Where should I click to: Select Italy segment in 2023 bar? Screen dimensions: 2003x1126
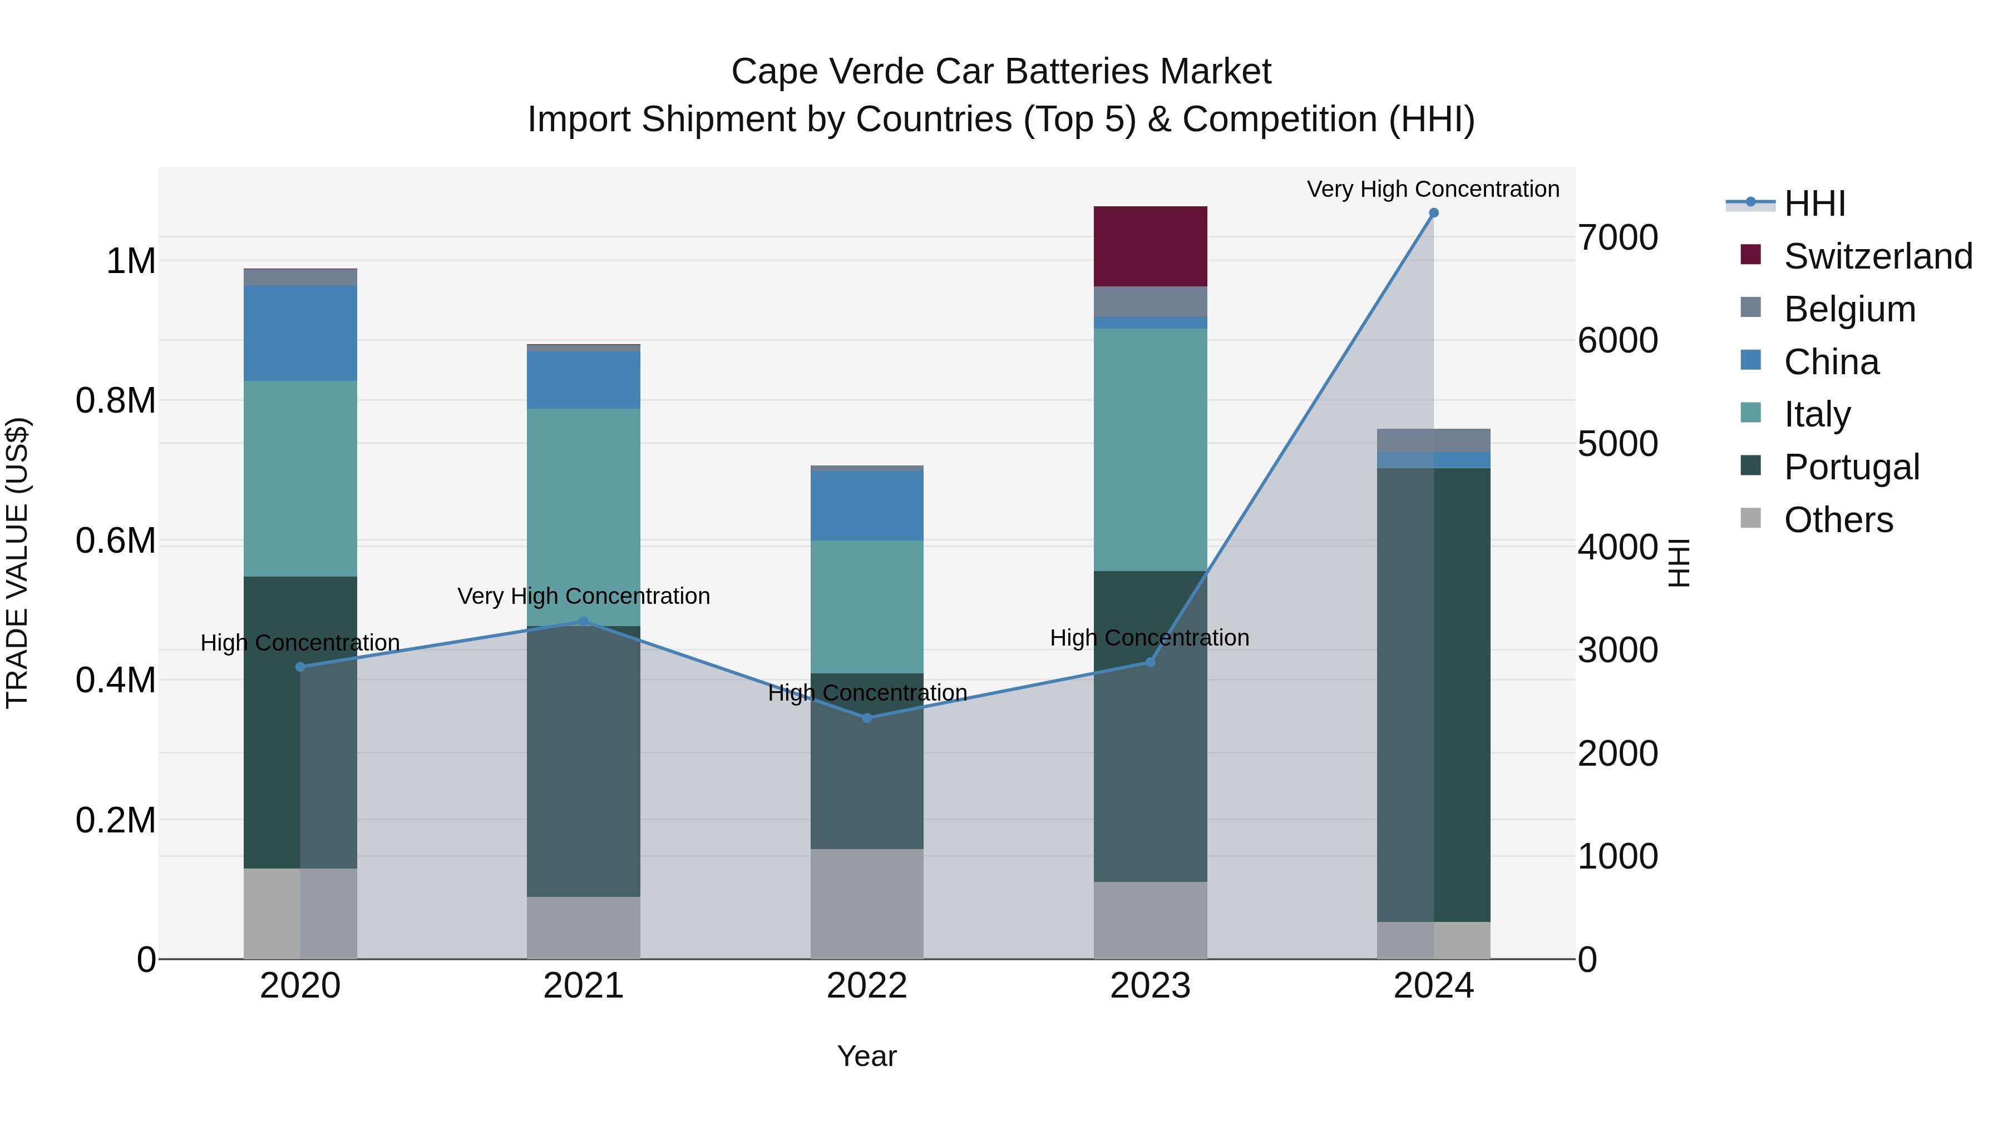[x=1151, y=450]
